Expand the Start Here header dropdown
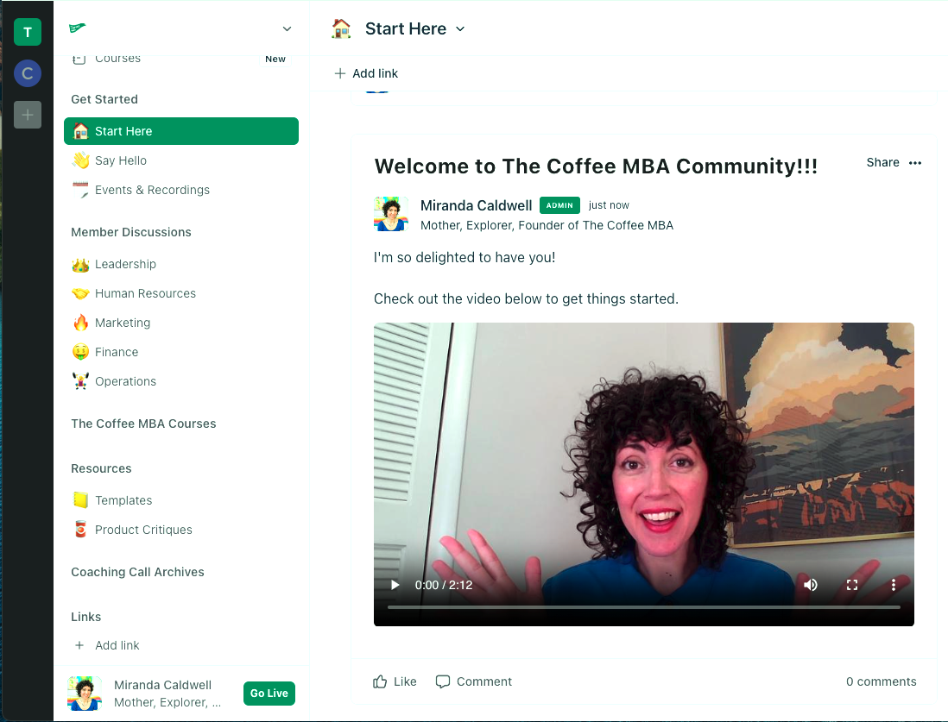The width and height of the screenshot is (948, 722). 460,29
